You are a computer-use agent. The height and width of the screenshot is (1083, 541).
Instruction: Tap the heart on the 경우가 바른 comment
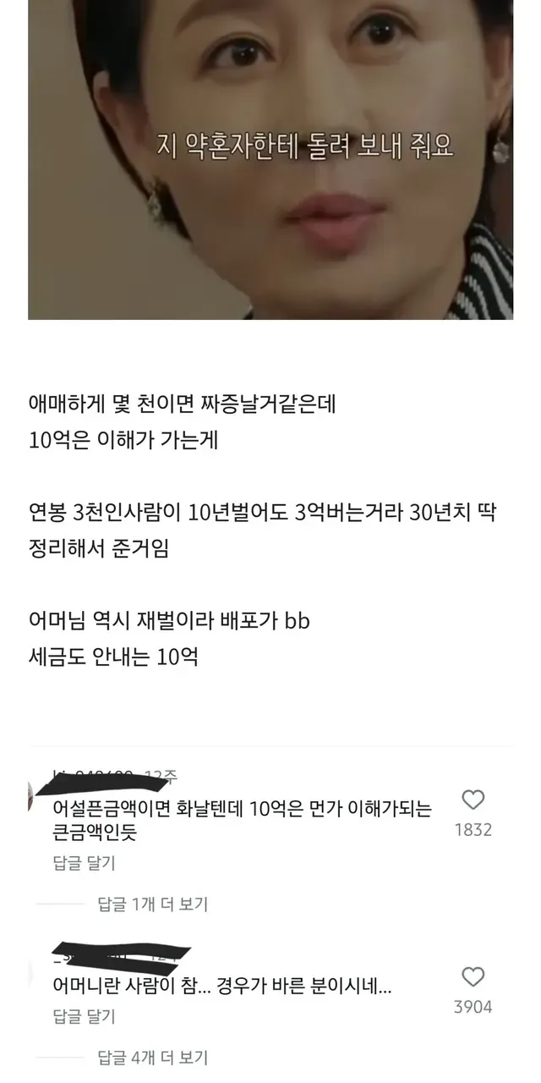point(473,976)
